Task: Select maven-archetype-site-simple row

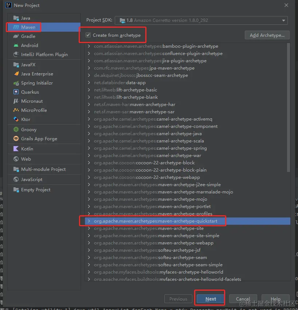Action: (x=188, y=236)
